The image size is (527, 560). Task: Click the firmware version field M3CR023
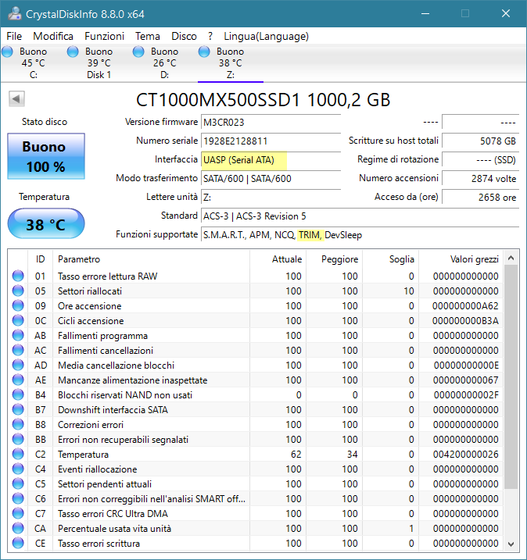[271, 123]
